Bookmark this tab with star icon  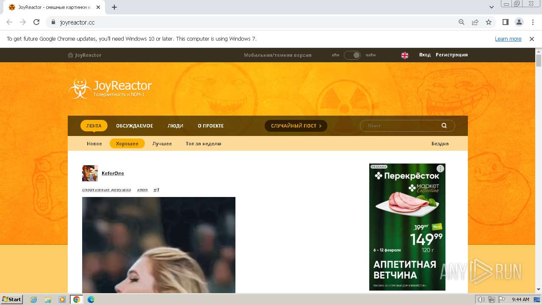pyautogui.click(x=489, y=22)
